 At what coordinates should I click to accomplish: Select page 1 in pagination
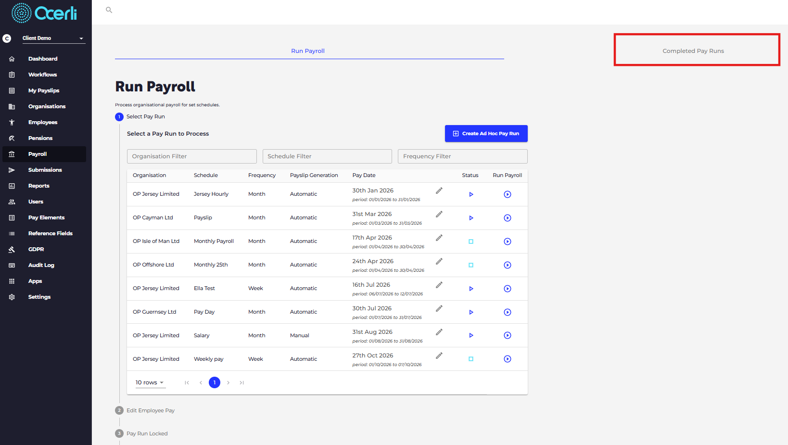click(x=215, y=382)
